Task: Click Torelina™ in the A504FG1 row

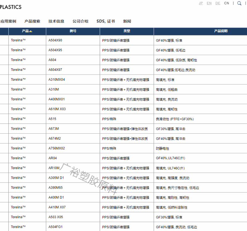Action: (x=18, y=227)
